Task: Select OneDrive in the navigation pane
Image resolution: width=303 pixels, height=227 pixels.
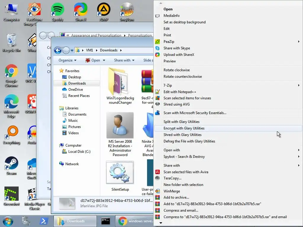Action: (75, 89)
